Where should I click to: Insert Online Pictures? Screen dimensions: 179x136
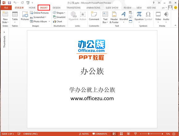click(x=40, y=13)
